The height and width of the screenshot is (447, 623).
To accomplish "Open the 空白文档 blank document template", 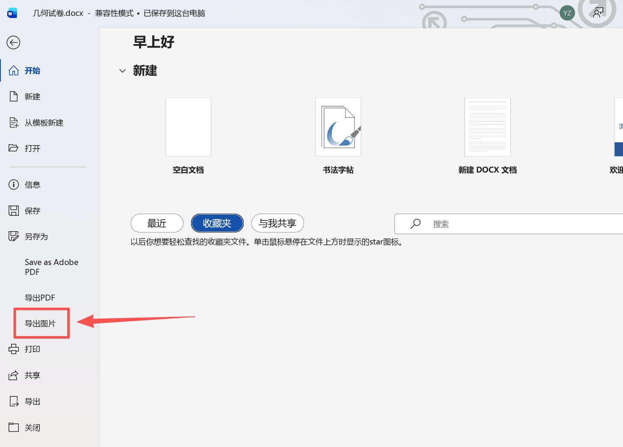I will [x=188, y=127].
